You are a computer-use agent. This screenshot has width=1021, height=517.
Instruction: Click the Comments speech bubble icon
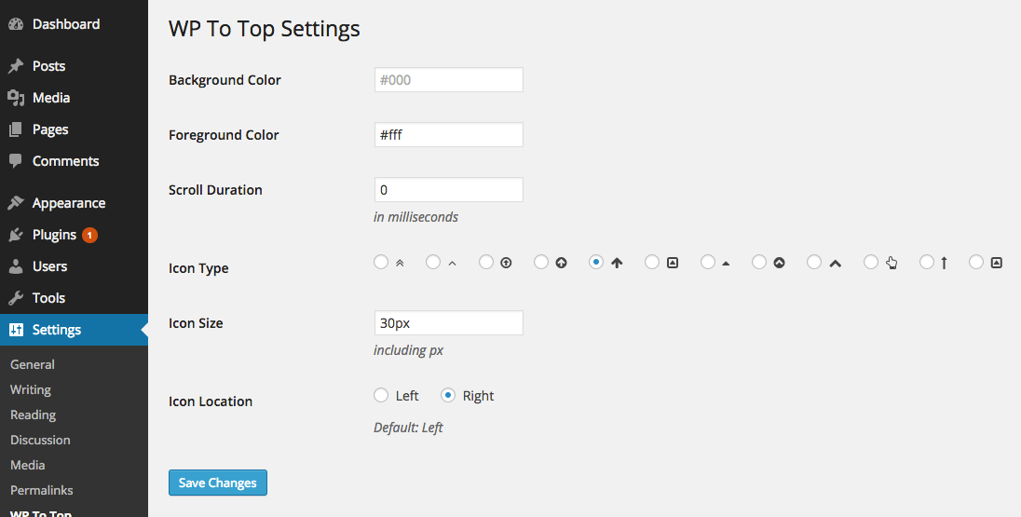point(16,161)
